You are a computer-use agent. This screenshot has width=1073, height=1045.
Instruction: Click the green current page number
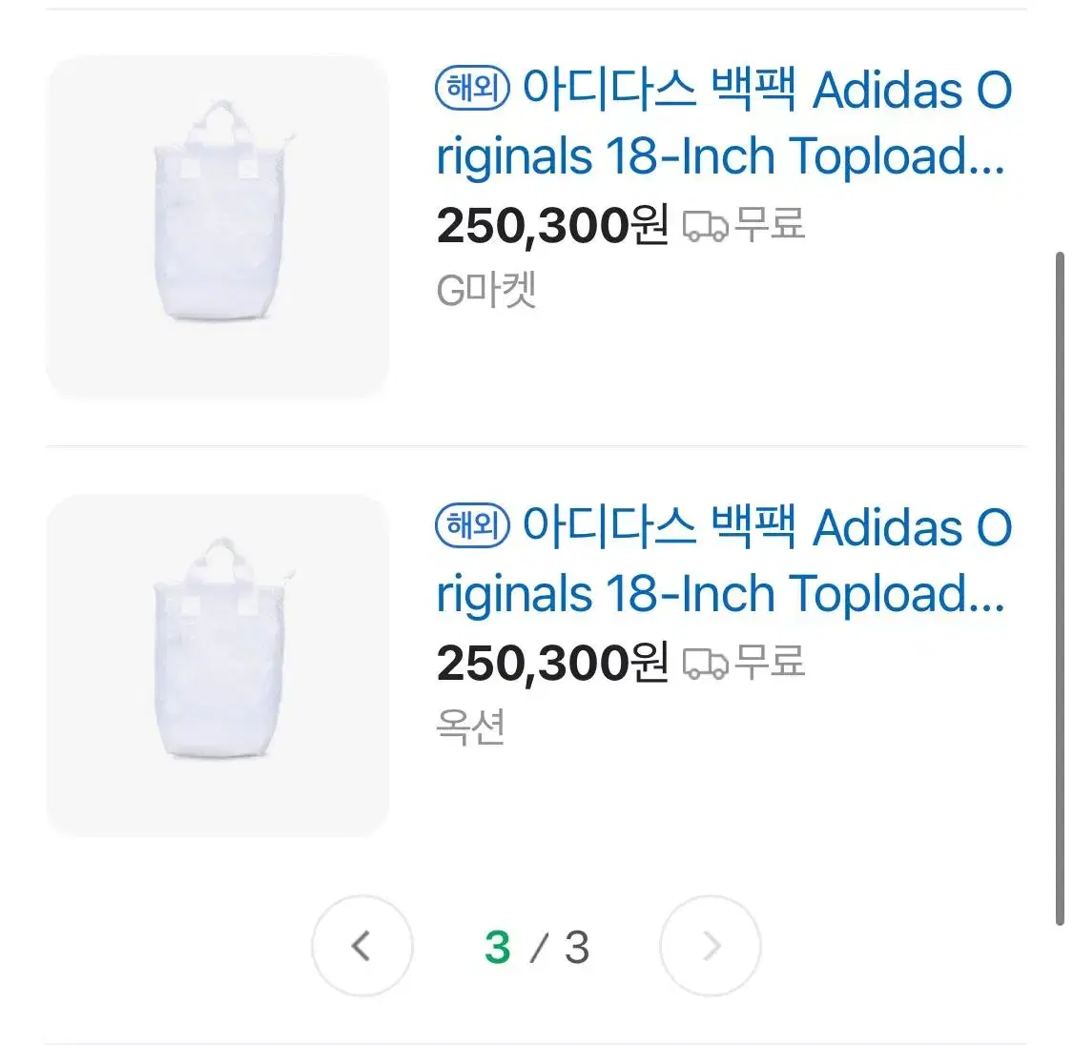pyautogui.click(x=497, y=947)
